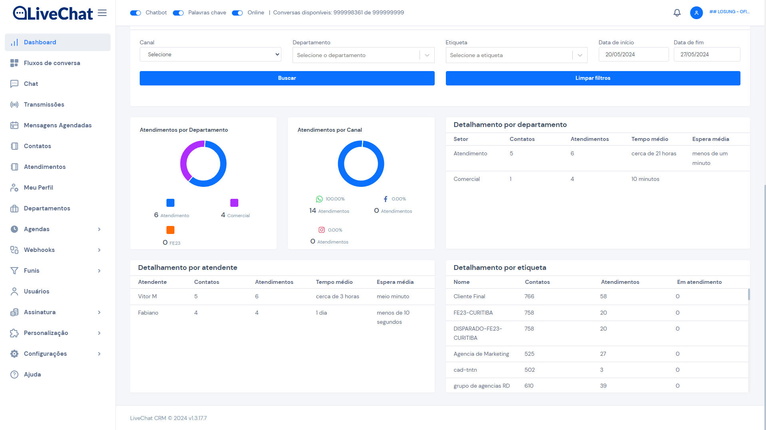Click the WhatsApp channel icon

coord(319,199)
